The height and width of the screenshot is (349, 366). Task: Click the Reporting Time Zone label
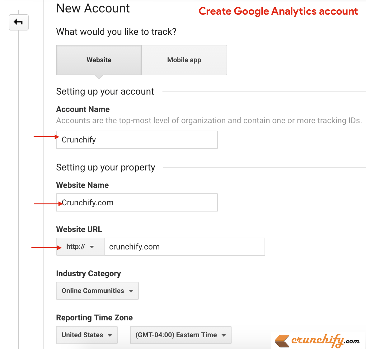tap(94, 318)
